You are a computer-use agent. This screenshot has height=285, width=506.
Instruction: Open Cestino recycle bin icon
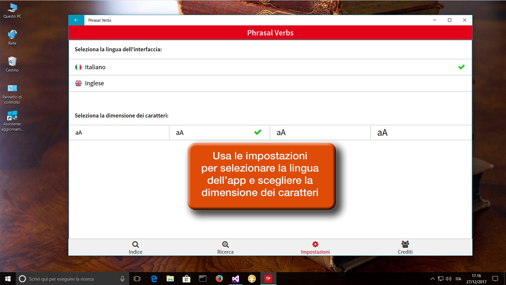(12, 65)
